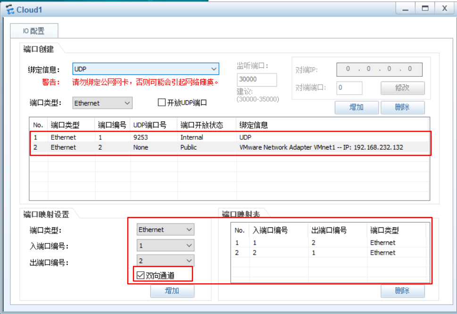Click the 对端IP address field
457x314 pixels.
click(x=379, y=69)
